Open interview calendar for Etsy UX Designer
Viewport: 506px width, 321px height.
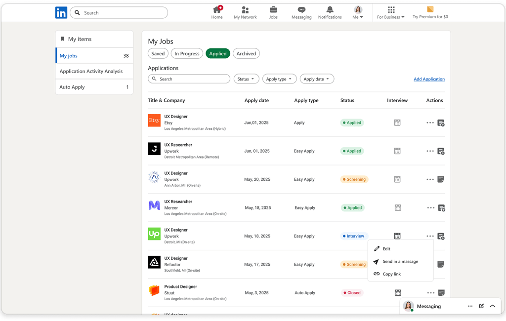397,122
